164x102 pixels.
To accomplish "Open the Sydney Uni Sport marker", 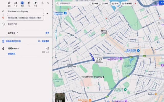I will coord(125,89).
